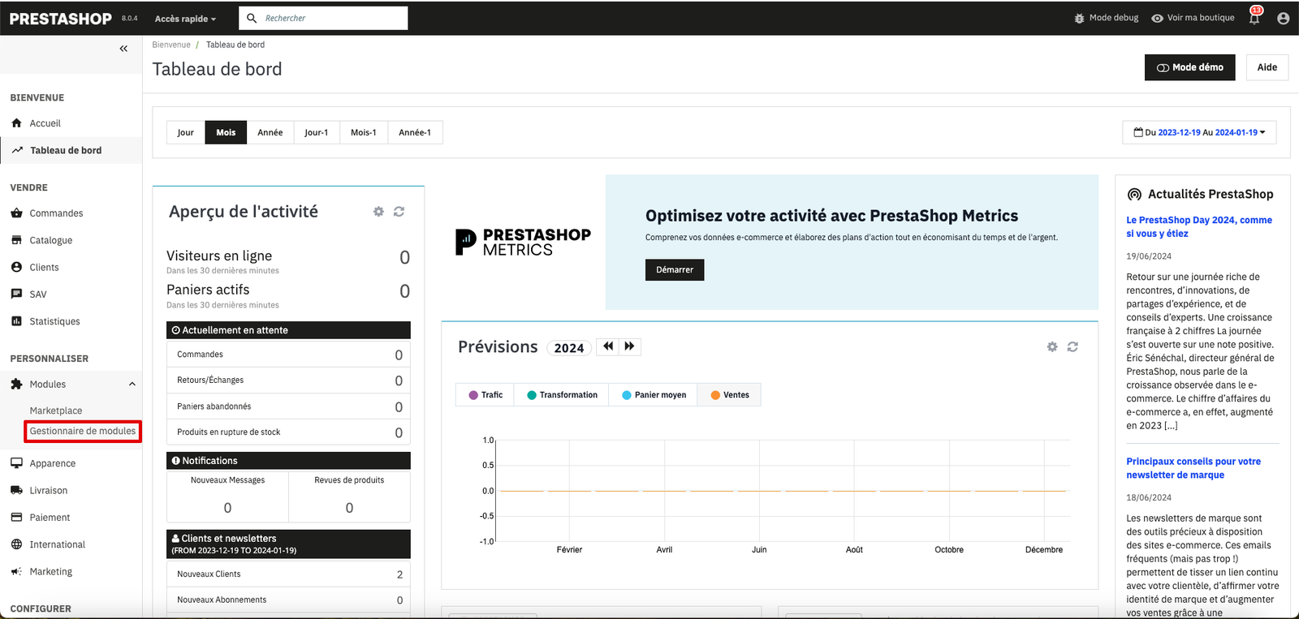Toggle Trafic series in chart legend
This screenshot has width=1299, height=619.
pyautogui.click(x=486, y=395)
